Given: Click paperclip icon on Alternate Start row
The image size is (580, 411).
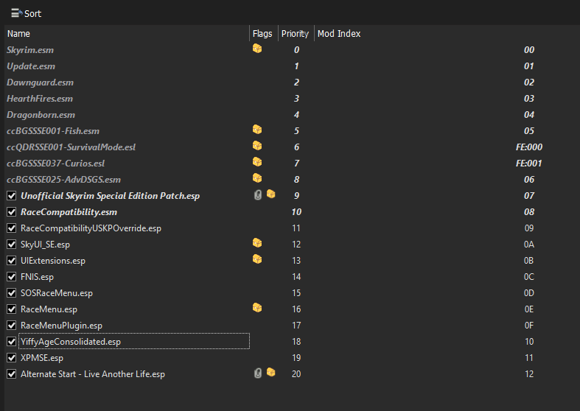Looking at the screenshot, I should pyautogui.click(x=258, y=373).
